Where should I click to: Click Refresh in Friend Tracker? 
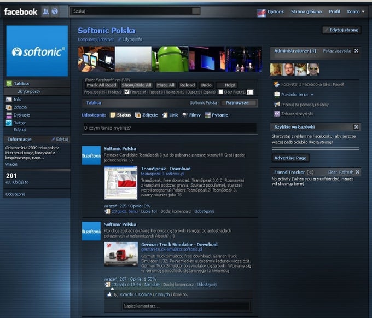tap(346, 172)
